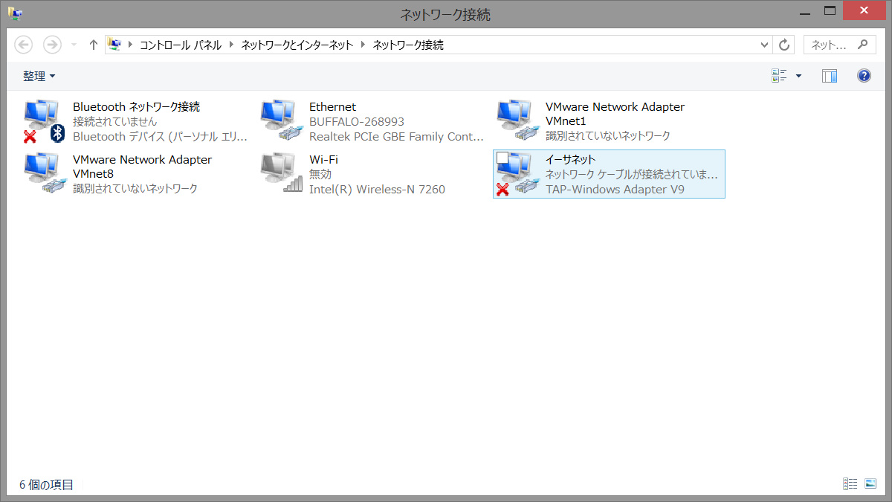Toggle the preview pane button

point(830,75)
